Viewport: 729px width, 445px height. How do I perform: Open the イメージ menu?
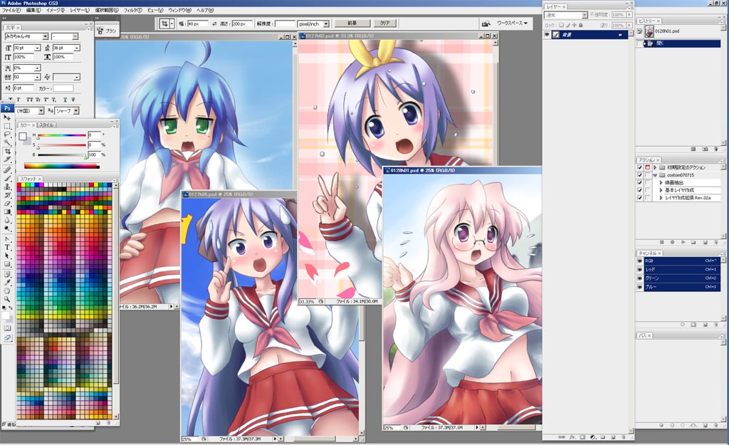tap(56, 10)
